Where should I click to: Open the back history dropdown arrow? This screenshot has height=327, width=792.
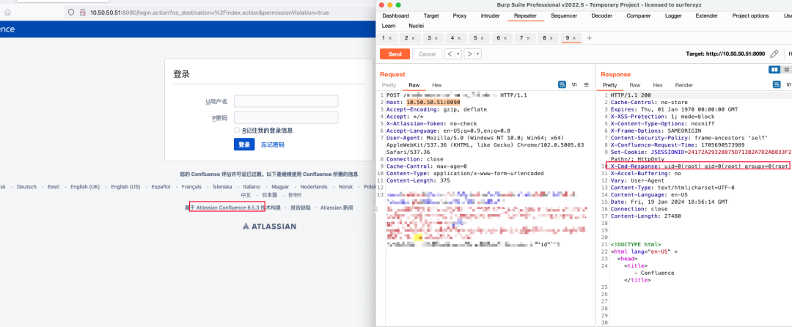coord(458,54)
